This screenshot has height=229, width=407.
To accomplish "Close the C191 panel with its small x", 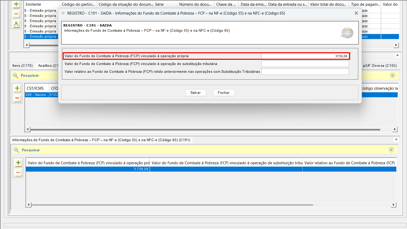I will click(x=396, y=140).
